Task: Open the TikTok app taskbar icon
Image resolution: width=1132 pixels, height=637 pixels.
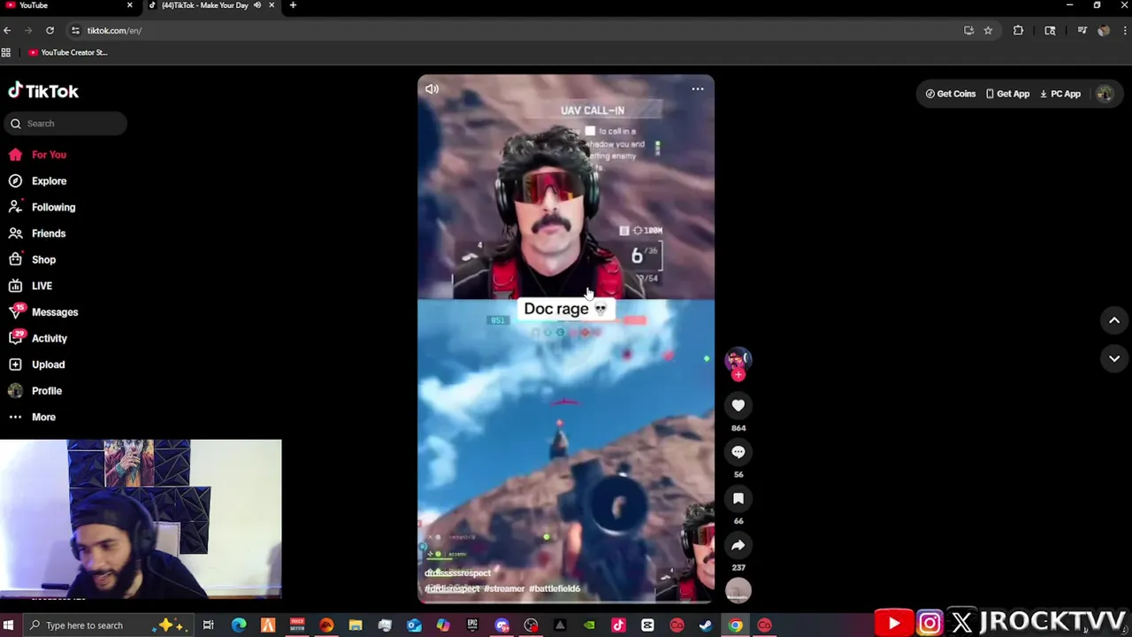Action: click(618, 625)
